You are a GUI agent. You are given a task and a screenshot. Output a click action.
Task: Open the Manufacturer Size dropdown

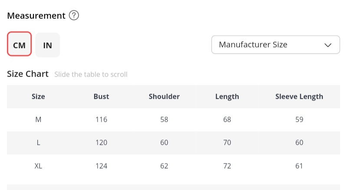point(275,45)
